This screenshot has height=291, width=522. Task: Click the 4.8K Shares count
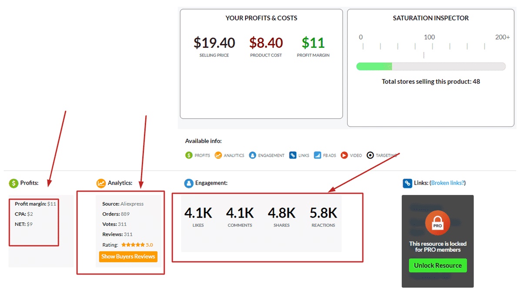(x=281, y=213)
